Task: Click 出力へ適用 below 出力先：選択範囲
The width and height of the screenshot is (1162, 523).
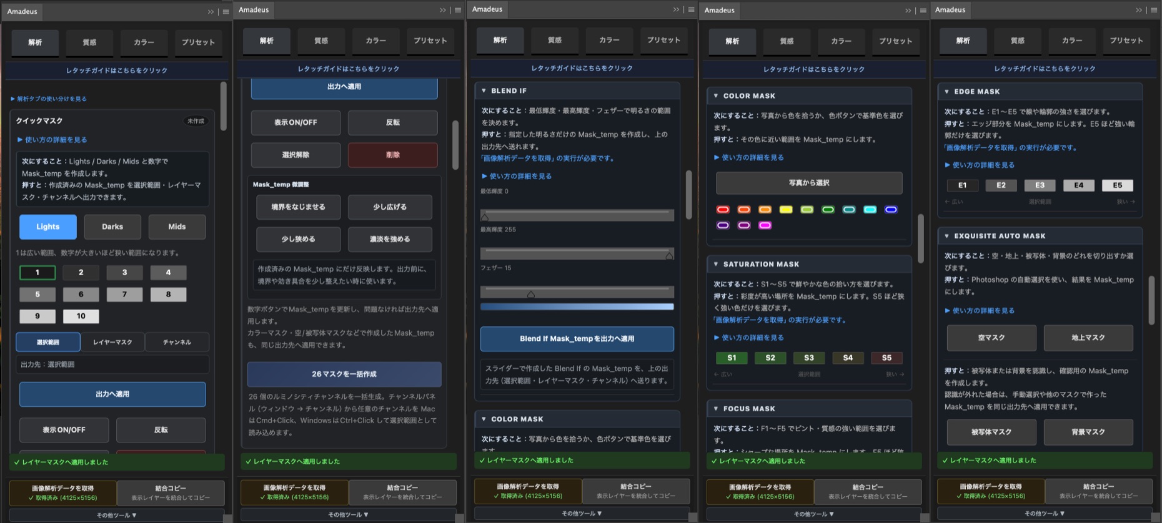Action: point(112,394)
